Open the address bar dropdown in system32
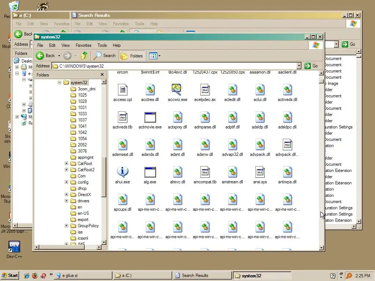 click(x=299, y=66)
